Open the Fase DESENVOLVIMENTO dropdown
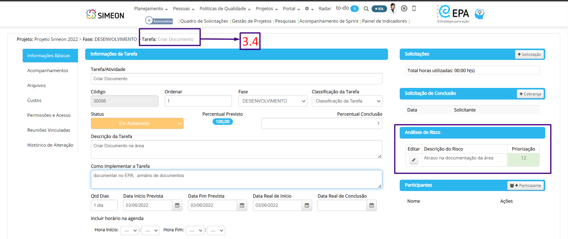 [x=273, y=101]
